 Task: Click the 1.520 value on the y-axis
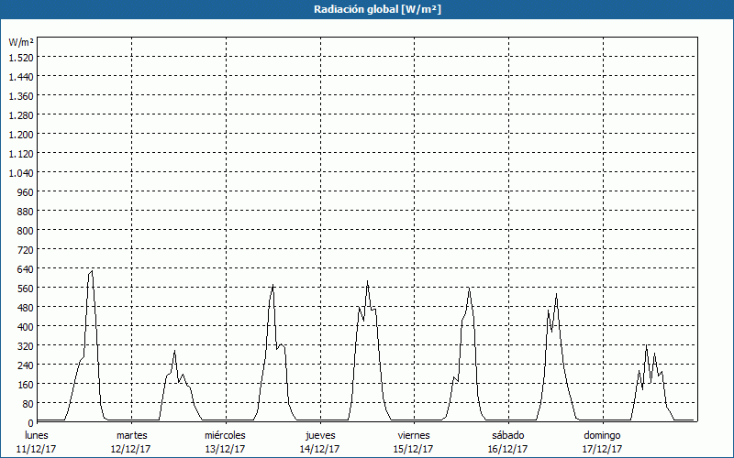point(21,57)
